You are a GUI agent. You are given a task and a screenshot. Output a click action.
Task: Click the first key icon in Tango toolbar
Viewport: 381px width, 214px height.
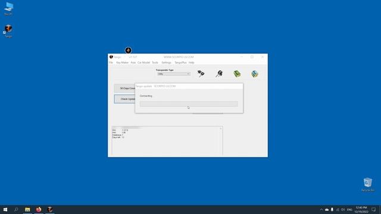click(x=201, y=74)
